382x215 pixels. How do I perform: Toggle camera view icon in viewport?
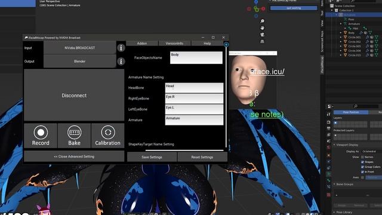coord(262,35)
